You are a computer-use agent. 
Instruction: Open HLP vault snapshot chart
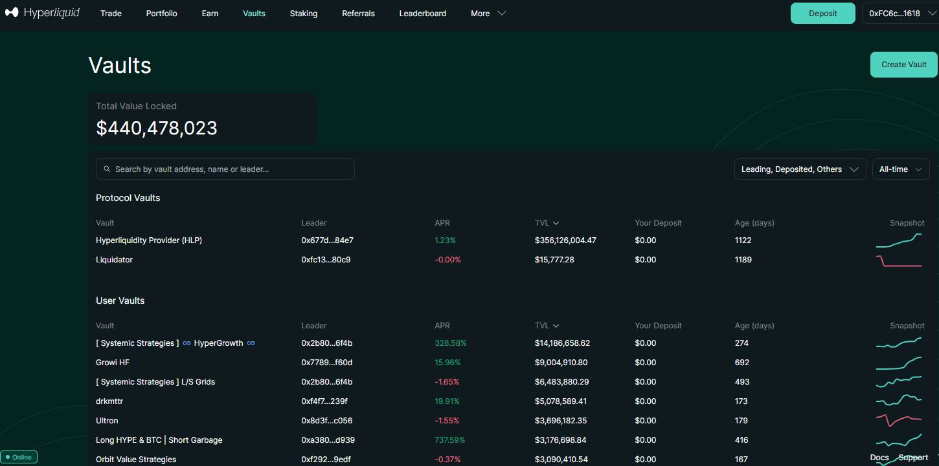899,240
